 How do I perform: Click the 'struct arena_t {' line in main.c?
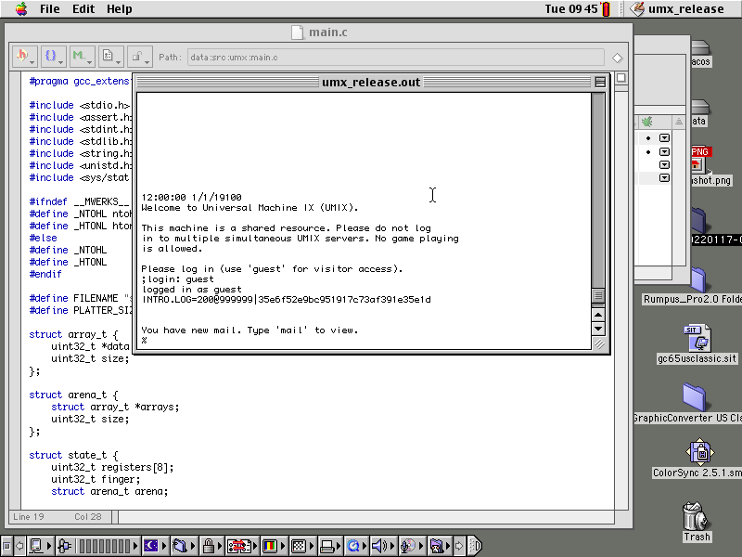pyautogui.click(x=73, y=395)
